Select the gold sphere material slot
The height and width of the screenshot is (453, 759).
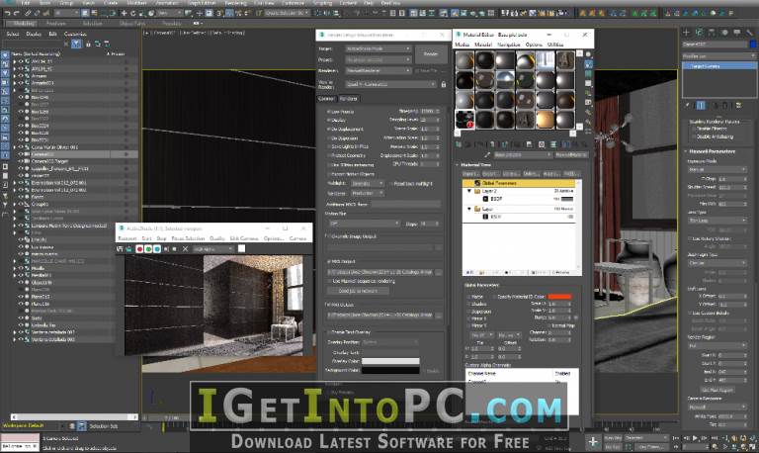click(546, 120)
